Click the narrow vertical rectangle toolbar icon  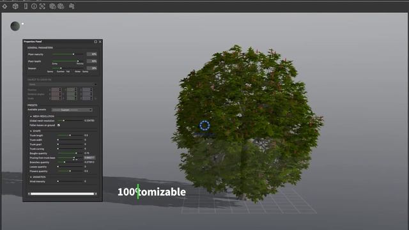tap(26, 6)
